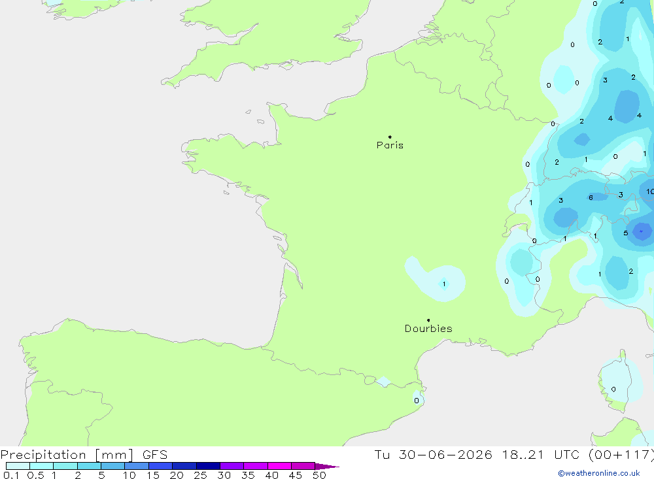Pick the 30–35 mm purple legend swatch
654x479 pixels.
pyautogui.click(x=232, y=466)
